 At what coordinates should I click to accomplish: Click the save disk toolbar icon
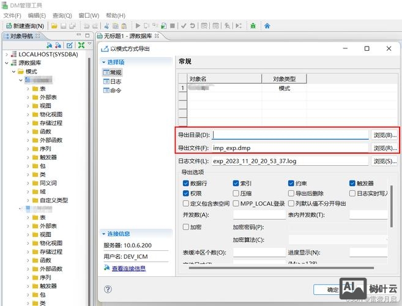63,26
